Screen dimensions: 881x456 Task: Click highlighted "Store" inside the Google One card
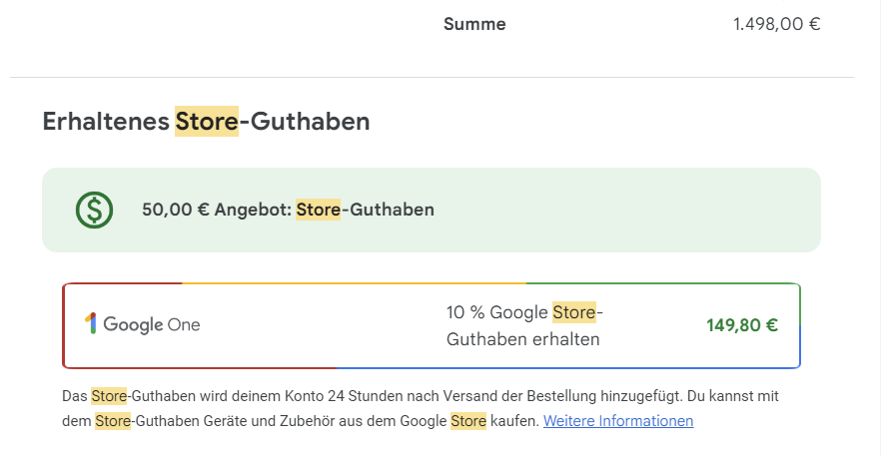pos(573,312)
